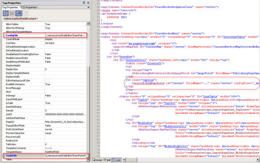This screenshot has height=163, width=260.
Task: Select the ToolsFile property row
Action: [x=45, y=155]
